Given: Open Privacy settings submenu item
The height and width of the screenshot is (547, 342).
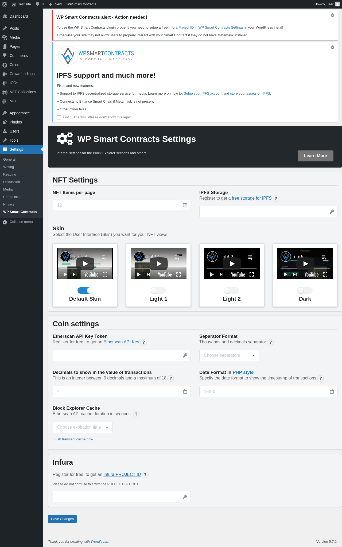Looking at the screenshot, I should (x=9, y=204).
